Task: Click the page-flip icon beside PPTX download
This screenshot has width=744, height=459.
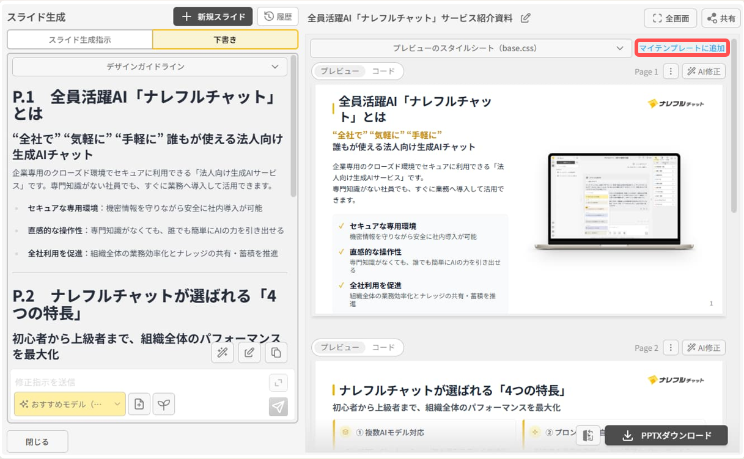Action: 588,436
